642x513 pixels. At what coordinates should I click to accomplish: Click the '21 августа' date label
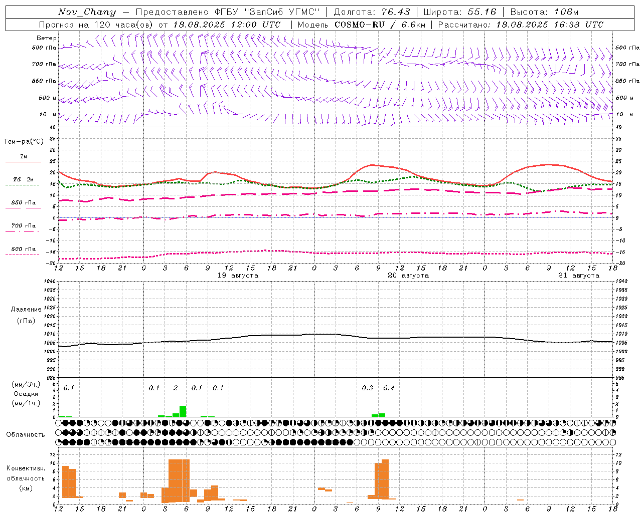[579, 276]
